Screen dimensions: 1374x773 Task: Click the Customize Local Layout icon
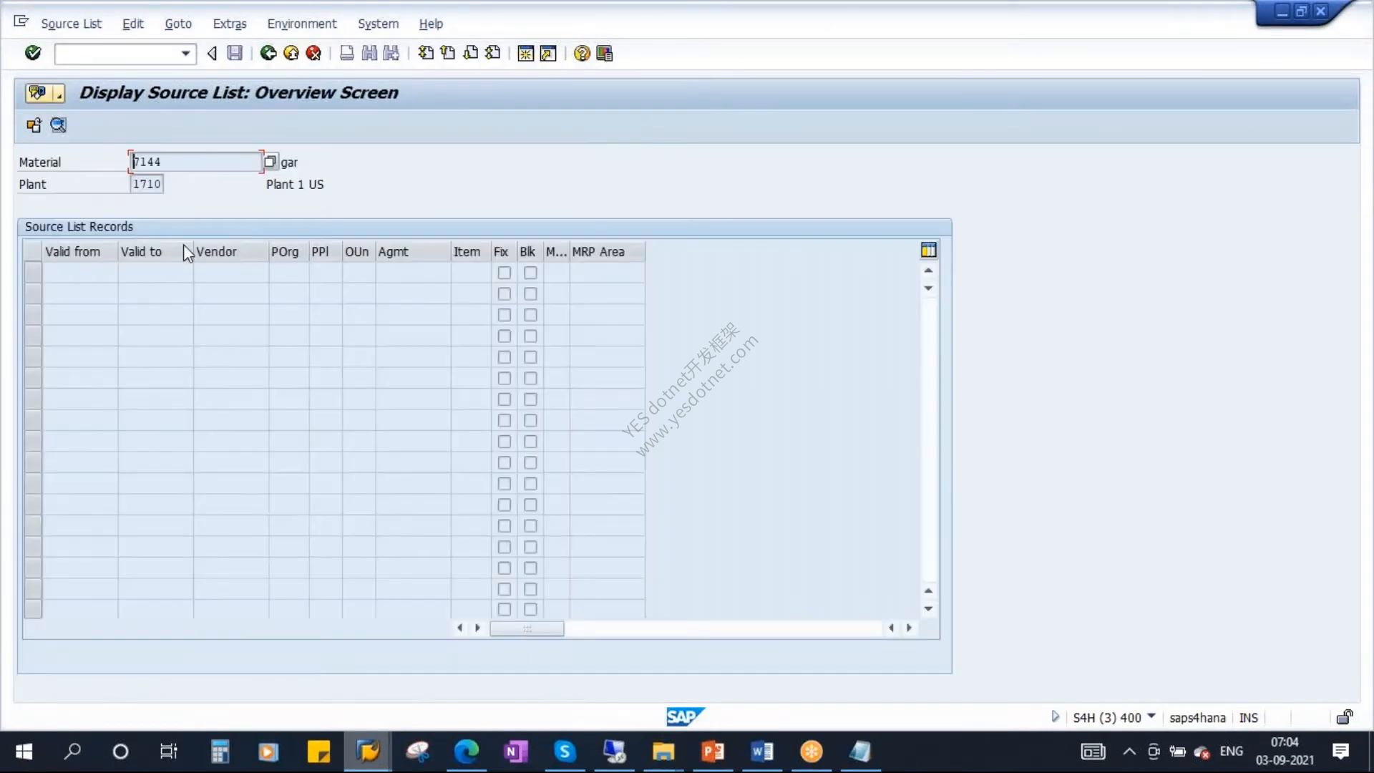[605, 53]
